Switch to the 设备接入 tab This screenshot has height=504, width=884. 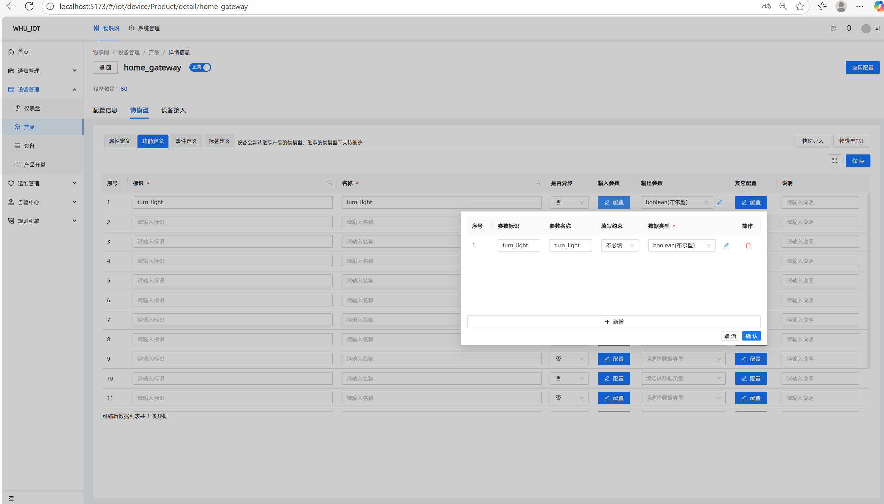[x=173, y=110]
